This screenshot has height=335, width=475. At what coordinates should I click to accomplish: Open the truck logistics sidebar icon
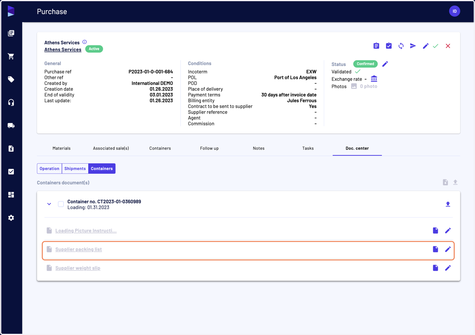tap(11, 125)
